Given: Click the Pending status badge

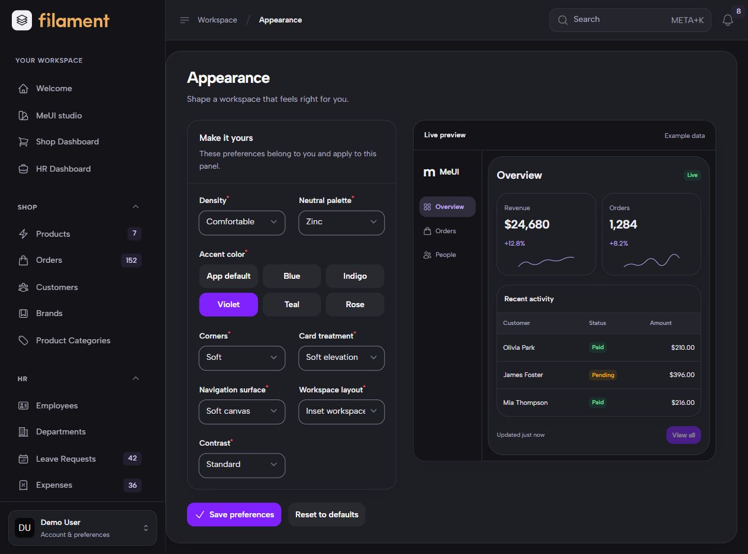Looking at the screenshot, I should click(x=603, y=375).
